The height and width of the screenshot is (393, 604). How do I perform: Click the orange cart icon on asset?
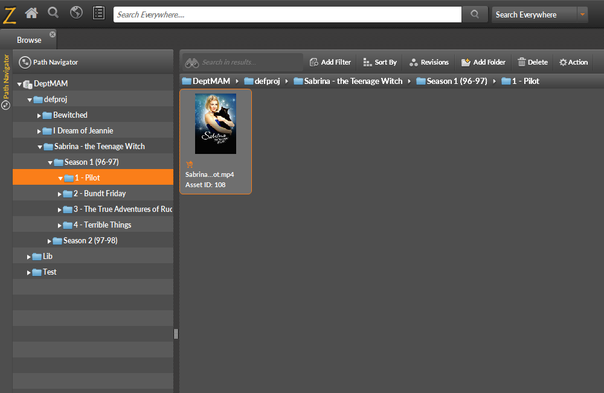tap(190, 164)
